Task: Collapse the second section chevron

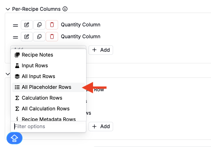Action: (x=8, y=74)
